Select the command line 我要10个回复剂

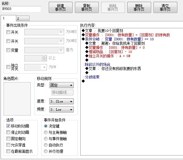pos(102,31)
